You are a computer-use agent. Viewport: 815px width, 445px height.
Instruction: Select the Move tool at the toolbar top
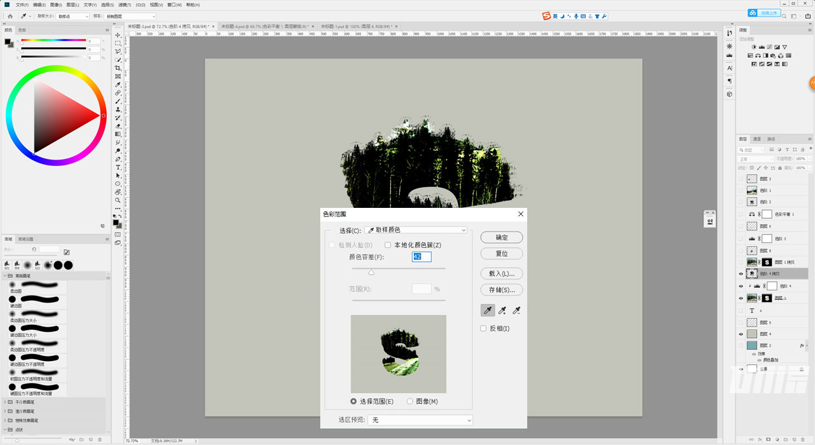coord(118,36)
